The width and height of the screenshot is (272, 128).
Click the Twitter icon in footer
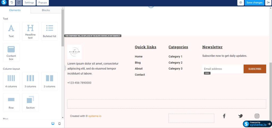coord(240,116)
